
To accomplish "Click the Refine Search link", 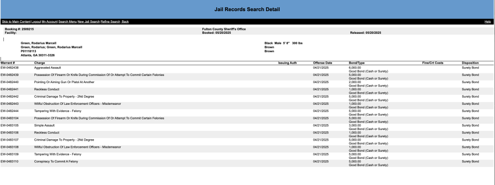I will point(110,22).
